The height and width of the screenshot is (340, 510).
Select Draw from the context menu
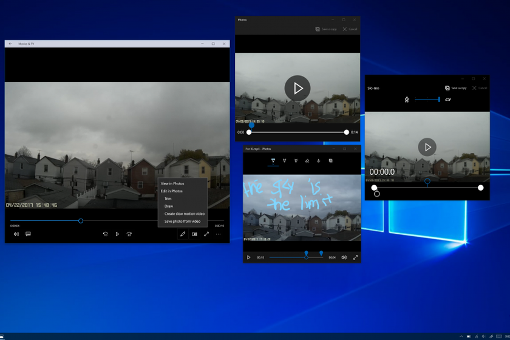pos(169,206)
